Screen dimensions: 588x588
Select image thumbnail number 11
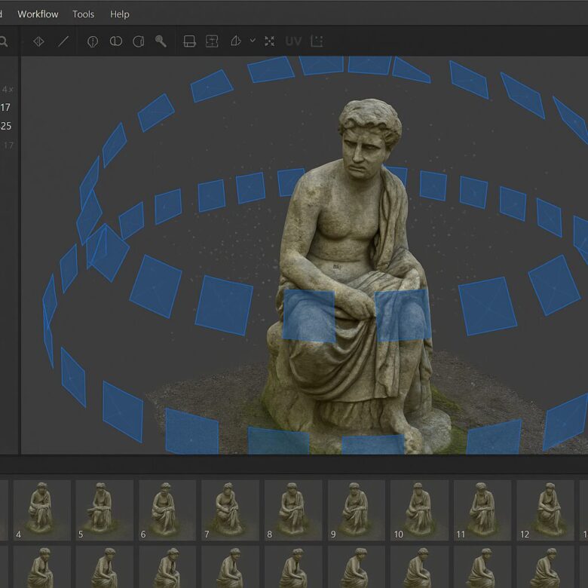[x=482, y=510]
